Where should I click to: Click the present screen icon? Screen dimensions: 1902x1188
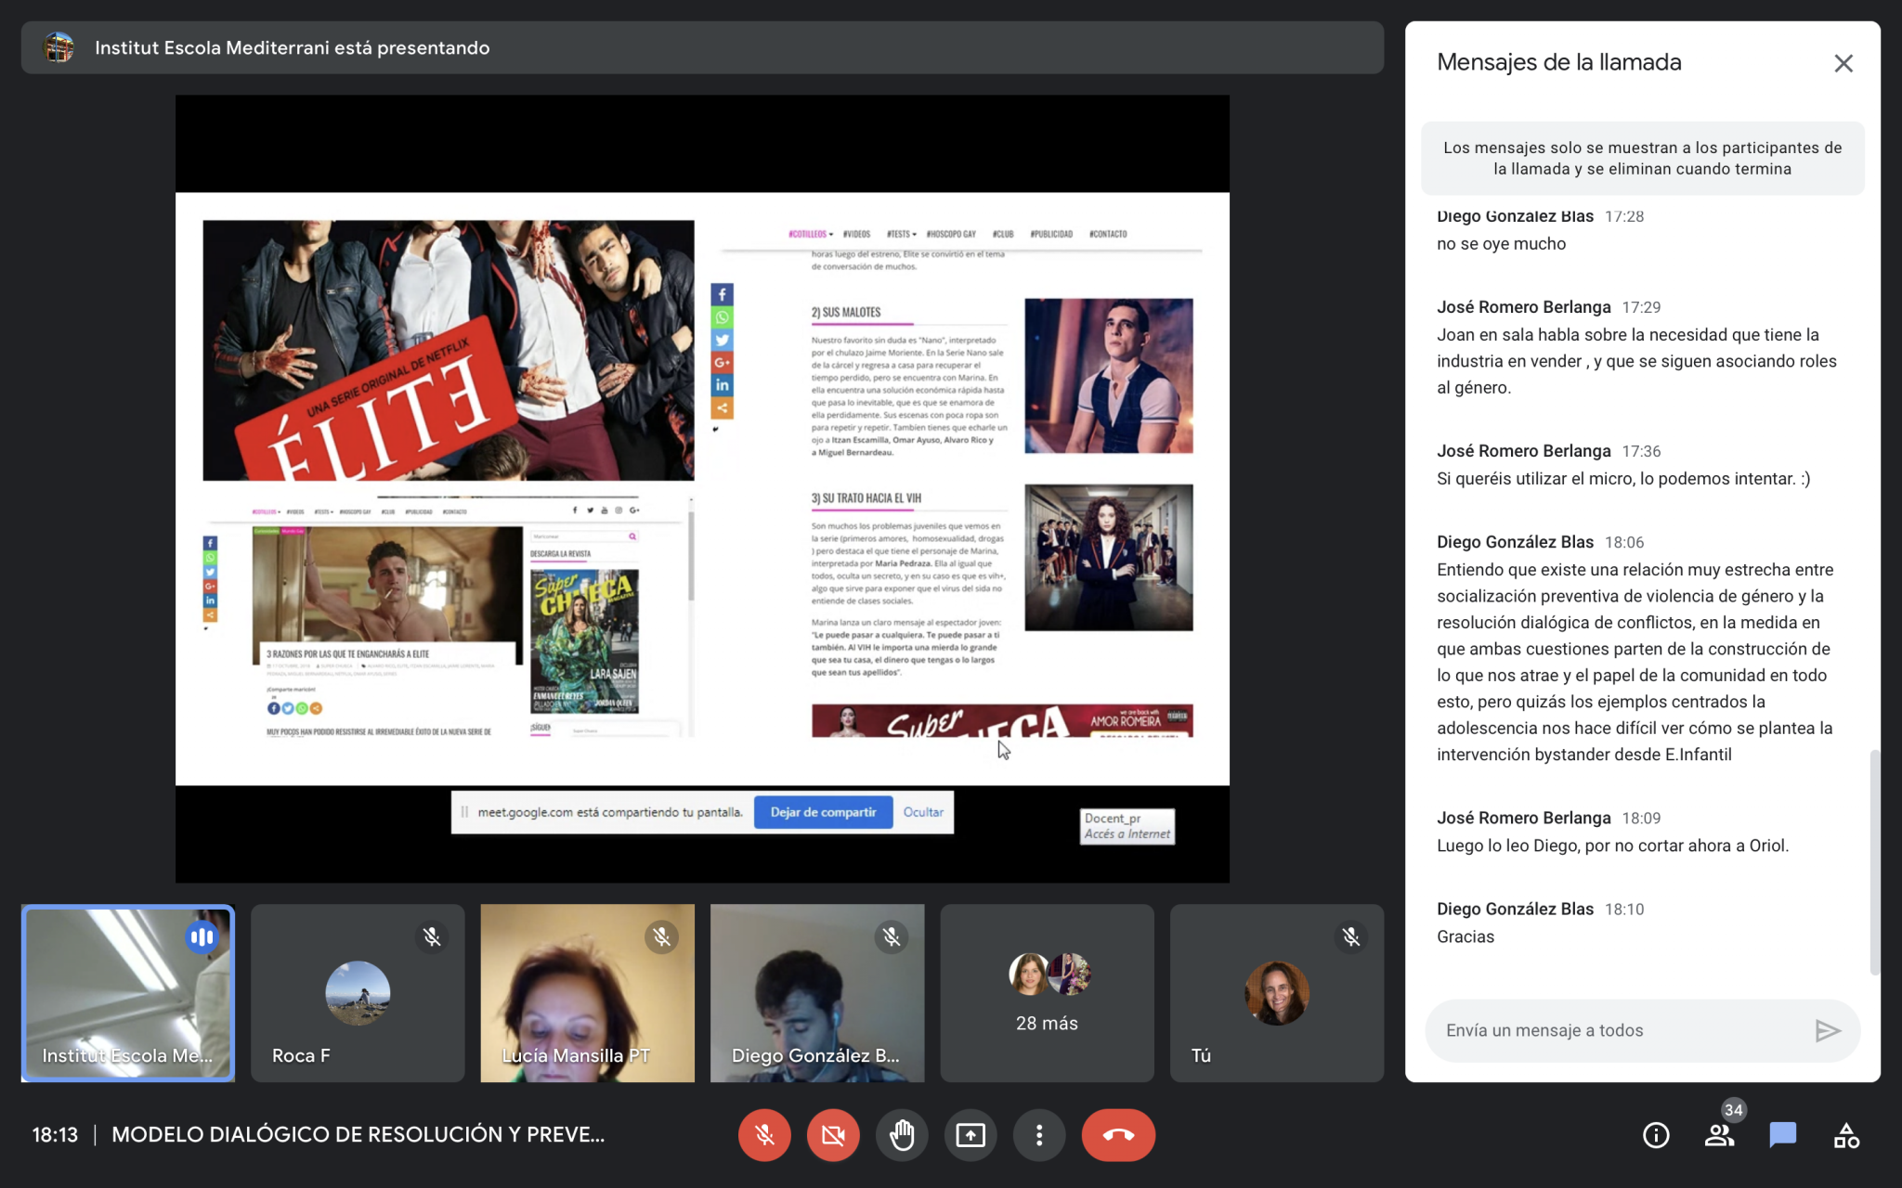coord(971,1134)
